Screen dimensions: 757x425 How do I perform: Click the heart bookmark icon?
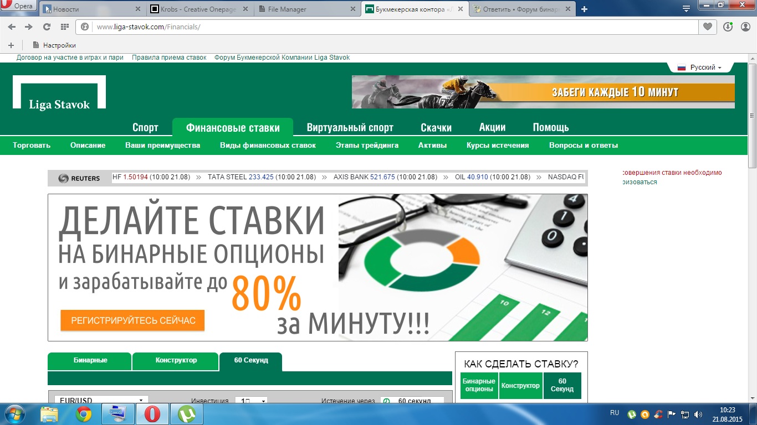tap(707, 27)
